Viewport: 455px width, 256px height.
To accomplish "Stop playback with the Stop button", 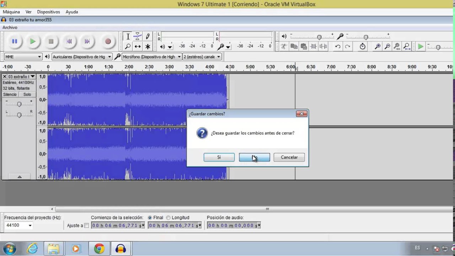I will coord(51,41).
